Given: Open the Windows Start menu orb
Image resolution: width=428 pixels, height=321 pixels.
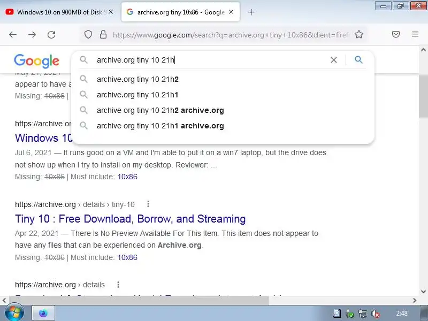Looking at the screenshot, I should (14, 312).
